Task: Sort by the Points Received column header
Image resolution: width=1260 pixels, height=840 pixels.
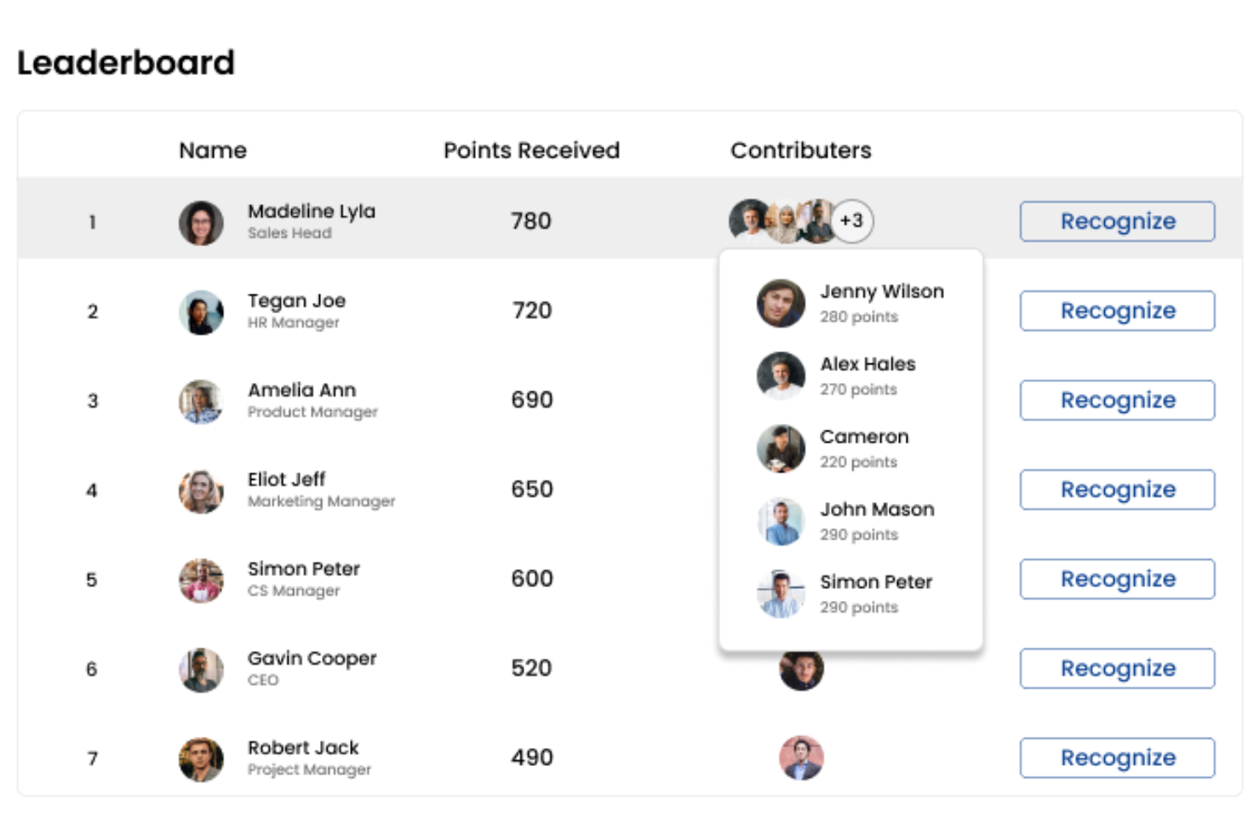Action: (x=531, y=151)
